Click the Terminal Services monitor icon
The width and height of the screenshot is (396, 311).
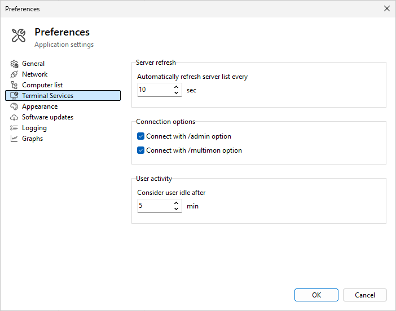[x=15, y=96]
